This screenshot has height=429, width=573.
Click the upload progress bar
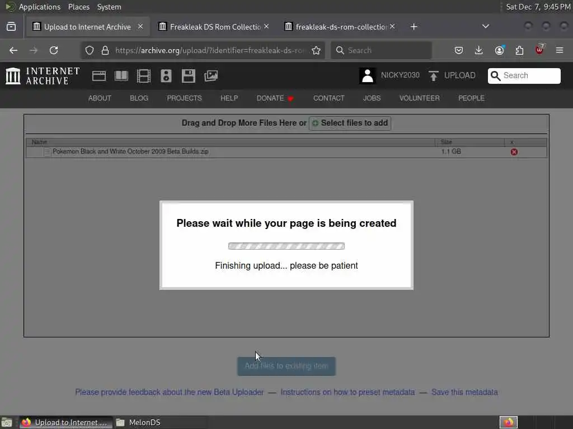pos(286,246)
